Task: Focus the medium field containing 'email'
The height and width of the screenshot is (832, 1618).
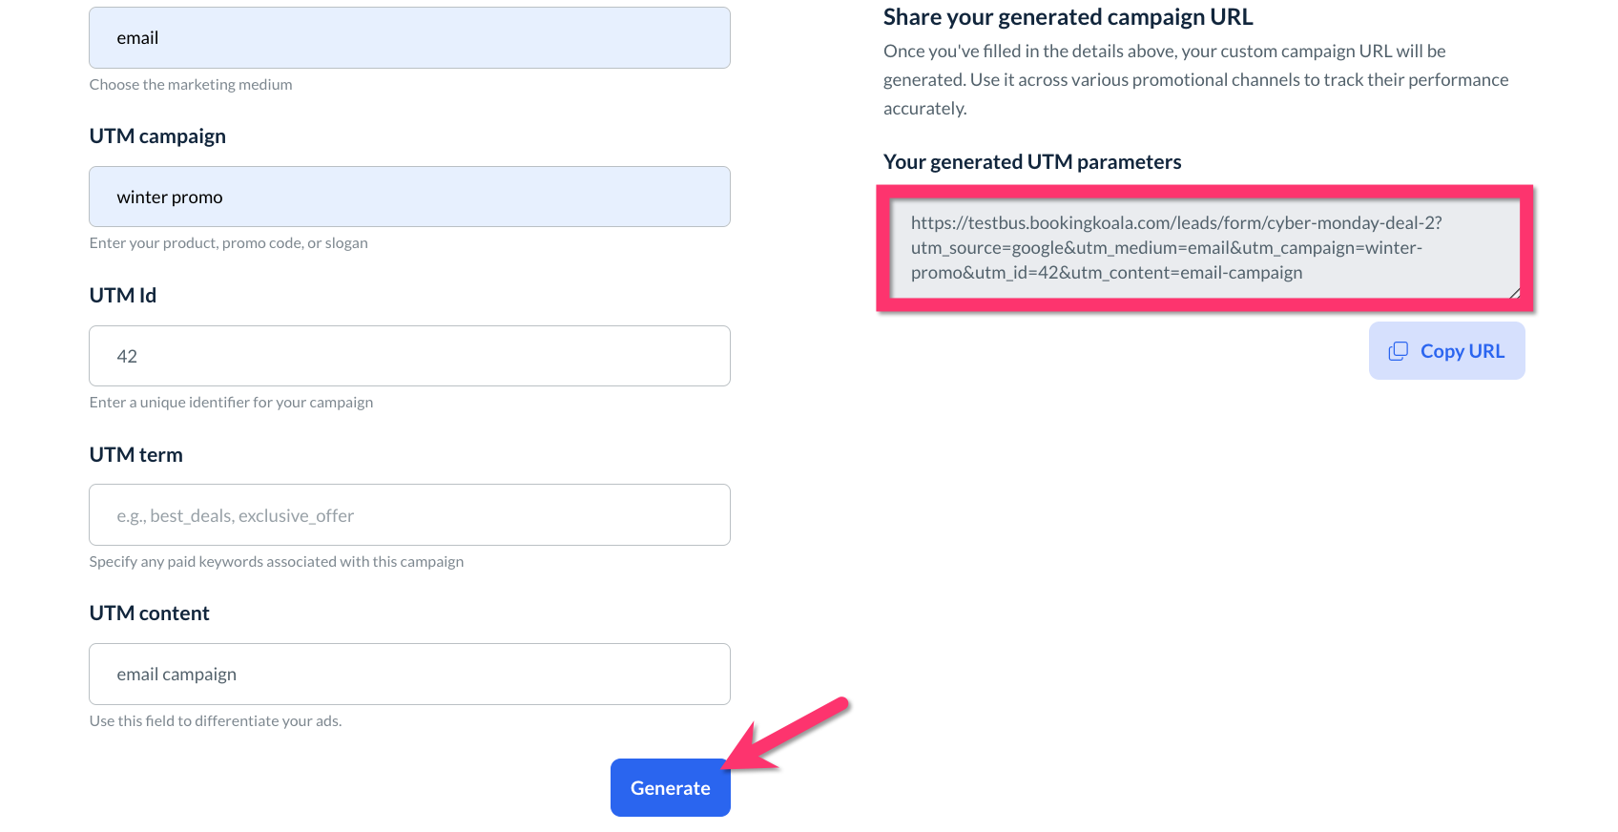Action: [x=409, y=38]
